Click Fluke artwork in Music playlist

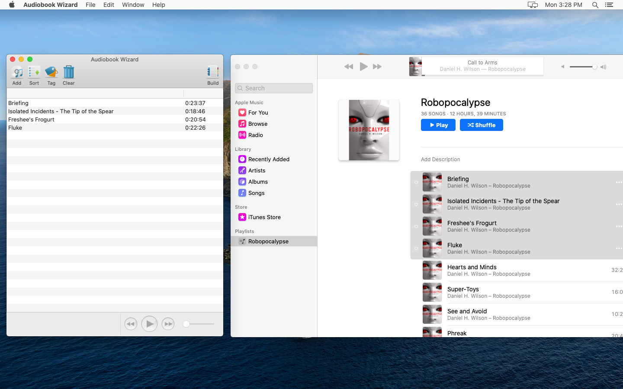[x=432, y=249]
